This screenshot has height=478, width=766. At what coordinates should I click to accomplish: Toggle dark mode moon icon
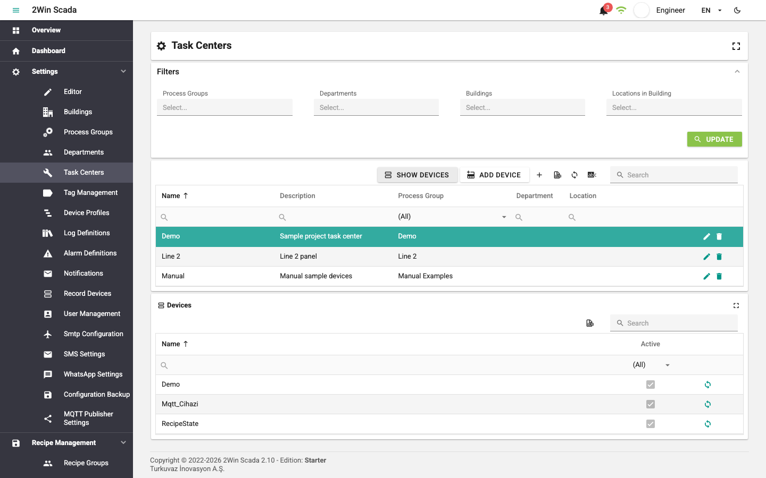pos(737,10)
